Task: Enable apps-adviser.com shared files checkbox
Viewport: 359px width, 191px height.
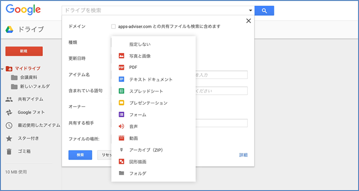Action: (113, 27)
